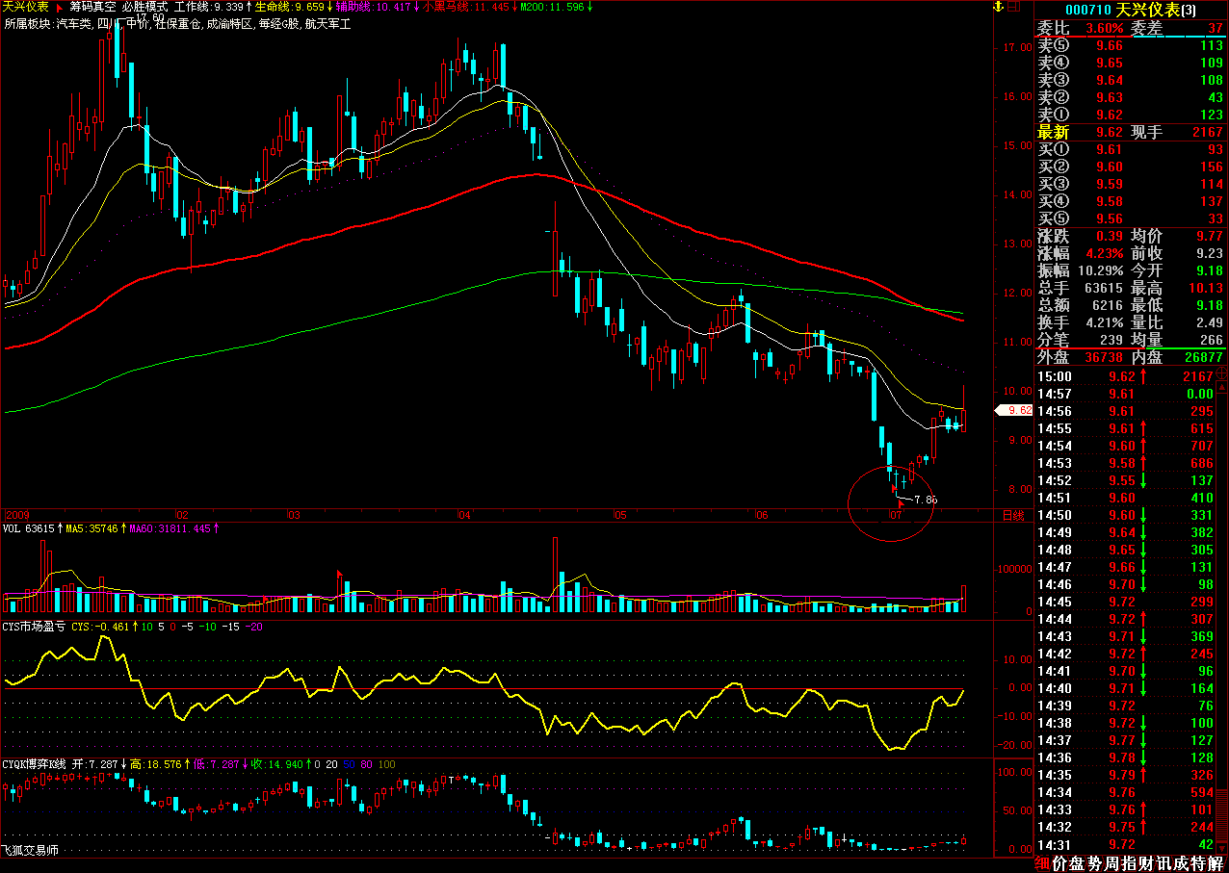Click the 买③ 9.59 bid row
This screenshot has height=873, width=1229.
1131,185
